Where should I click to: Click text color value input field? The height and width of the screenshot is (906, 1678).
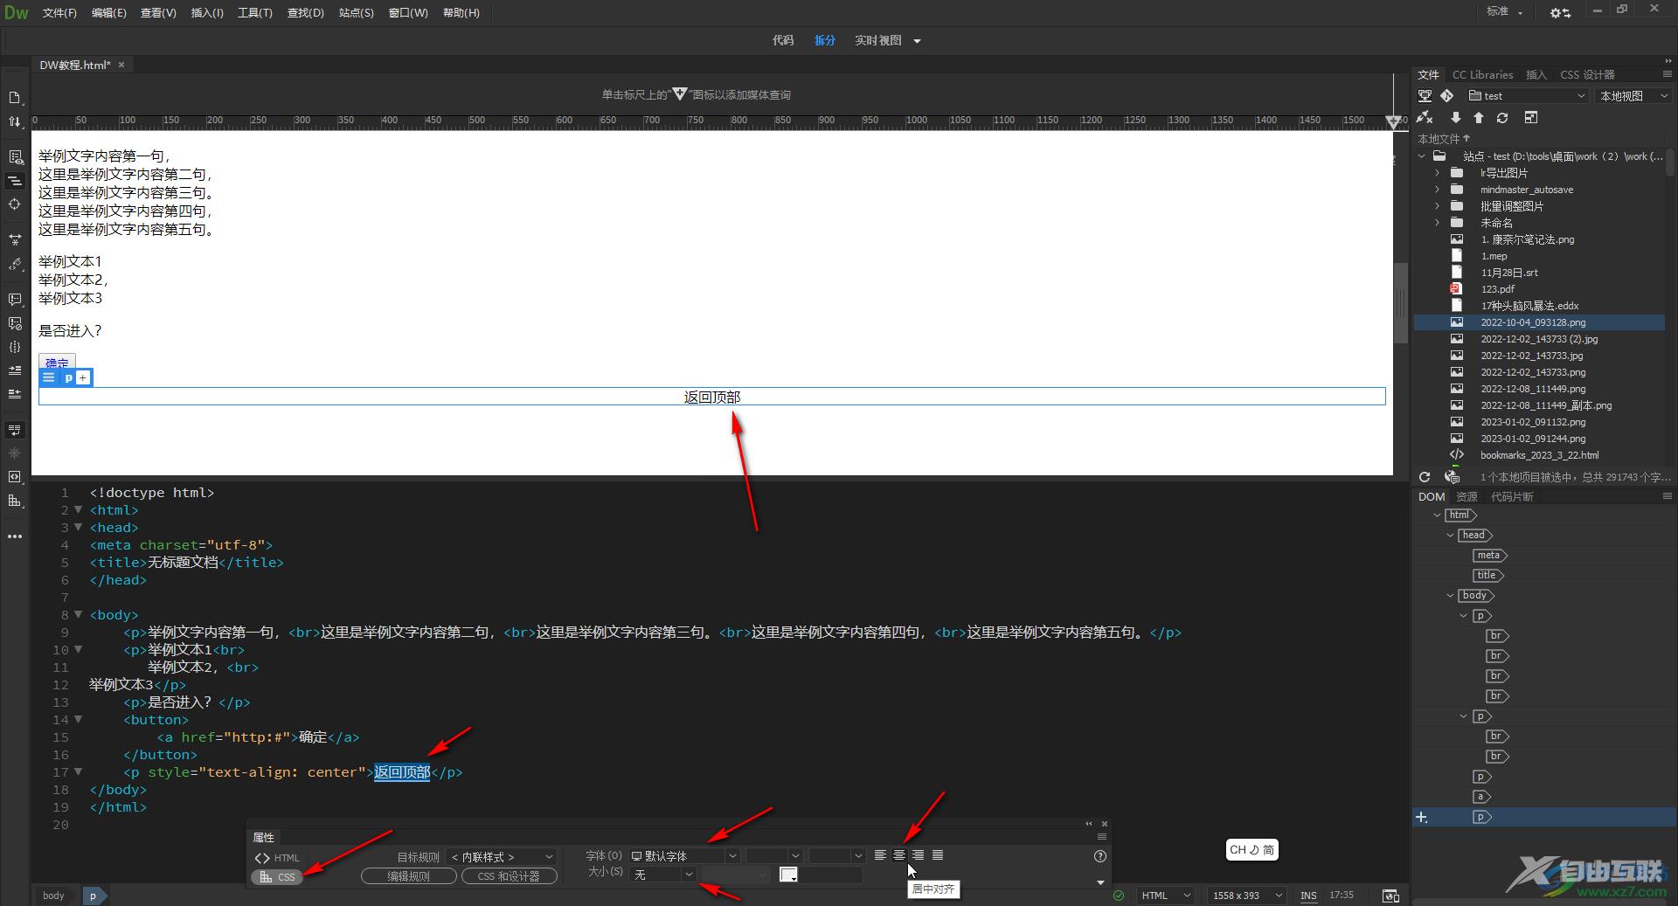831,875
